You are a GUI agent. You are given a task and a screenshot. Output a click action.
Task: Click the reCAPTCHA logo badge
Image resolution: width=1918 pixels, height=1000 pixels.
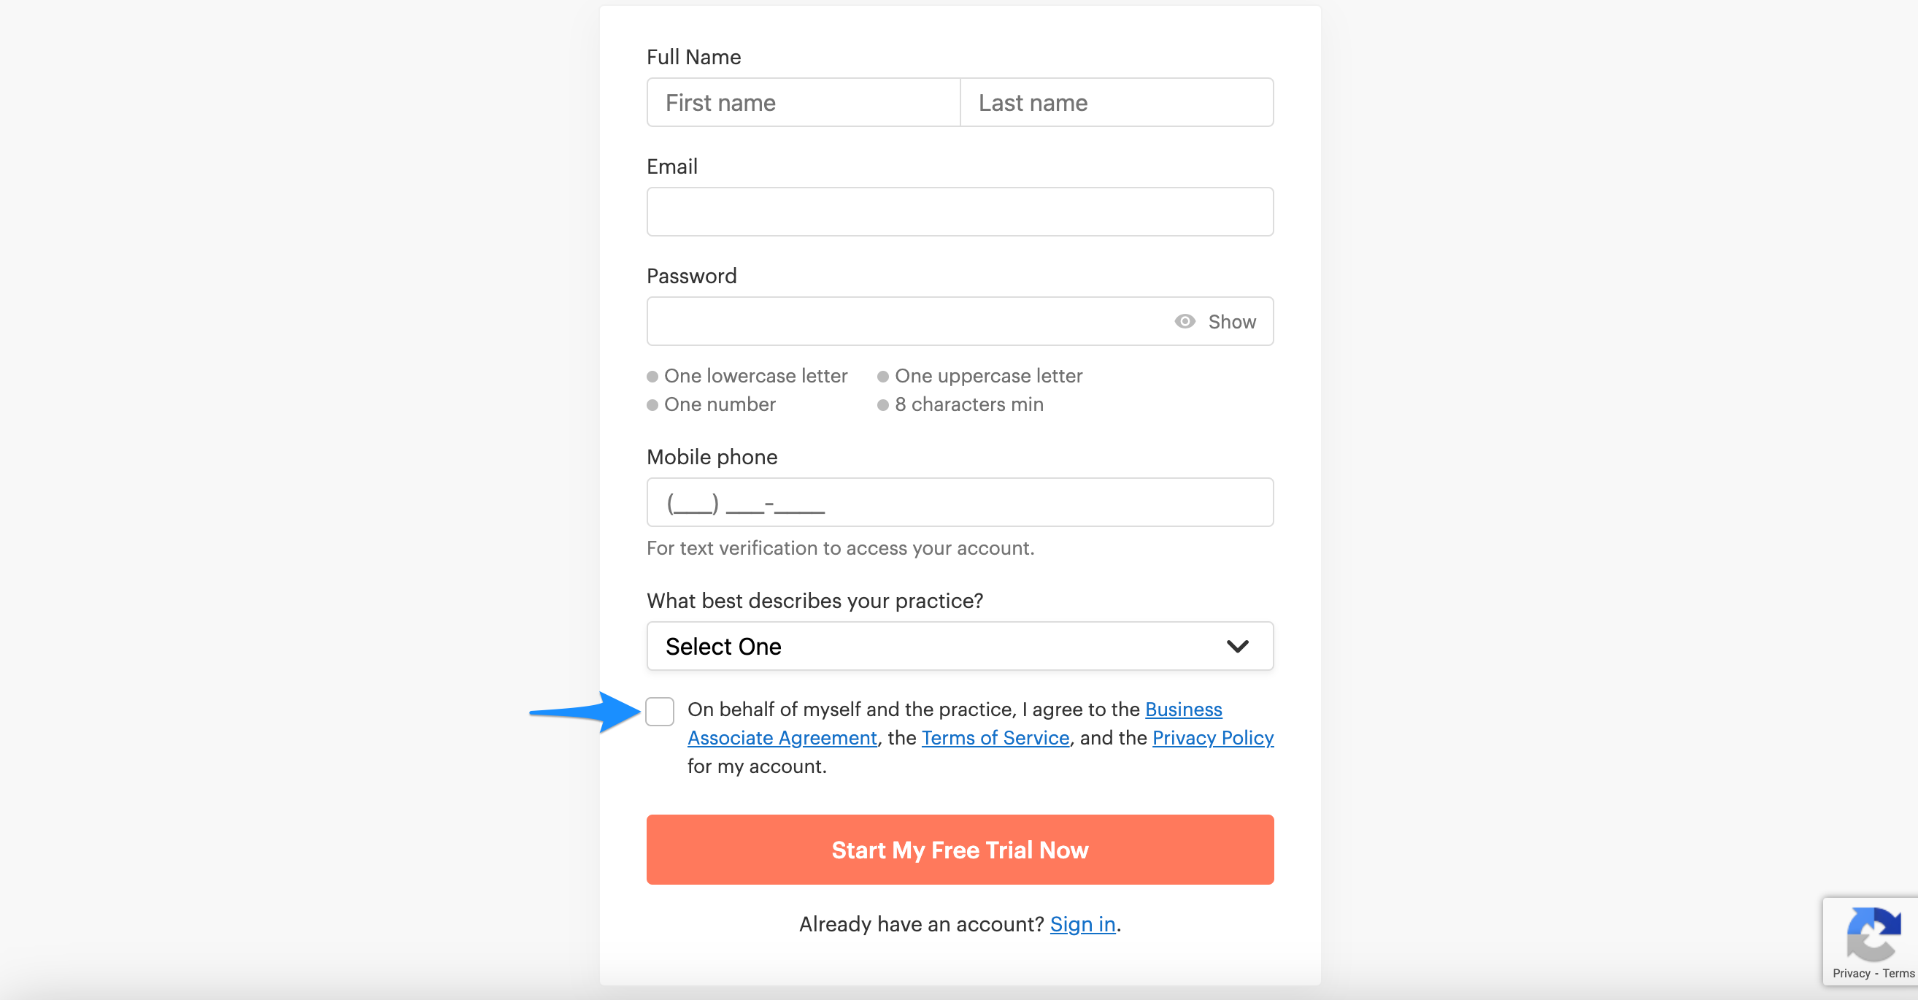(1872, 934)
